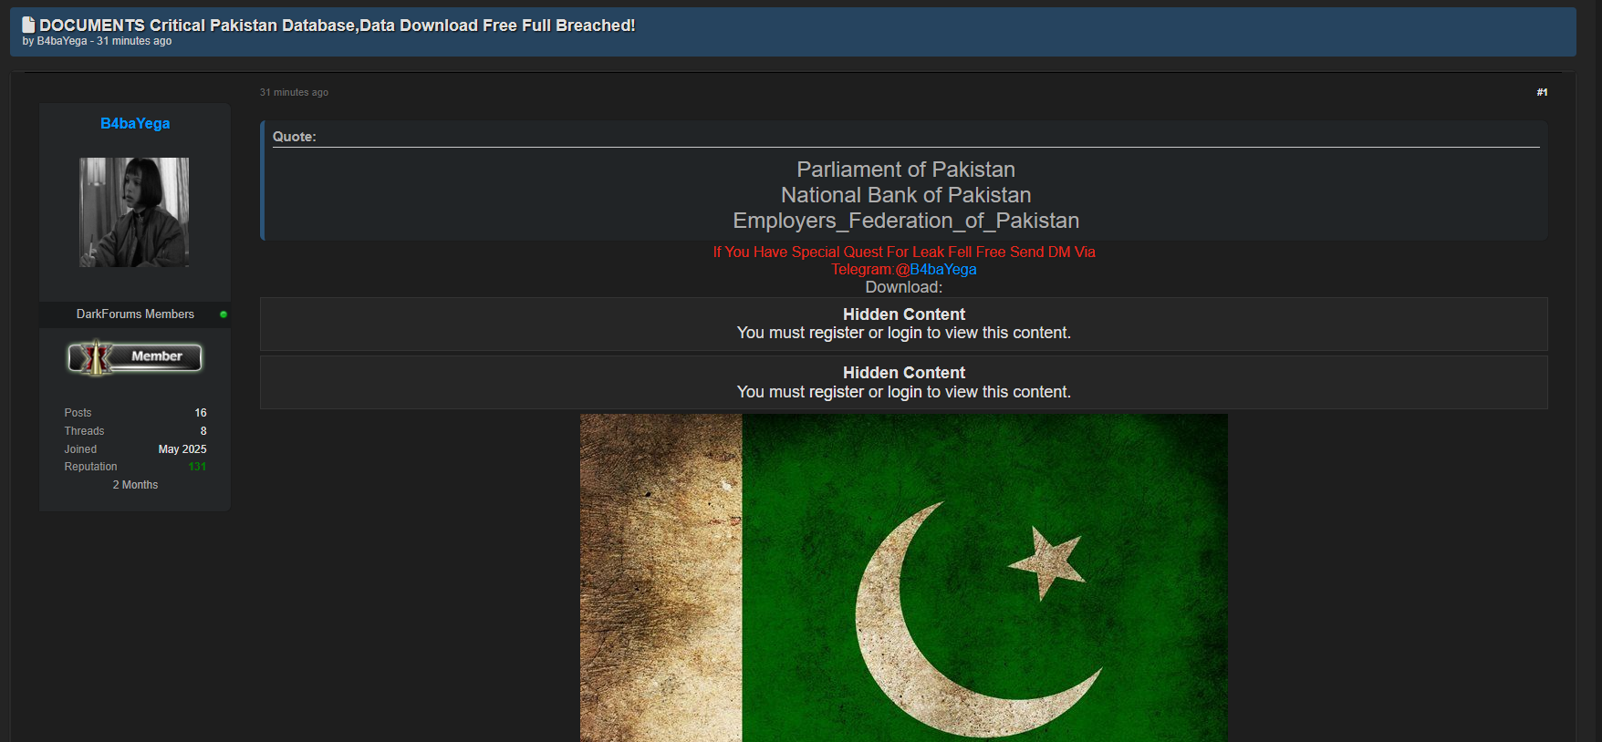Click the 2 Months membership label
The image size is (1602, 742).
pos(135,485)
